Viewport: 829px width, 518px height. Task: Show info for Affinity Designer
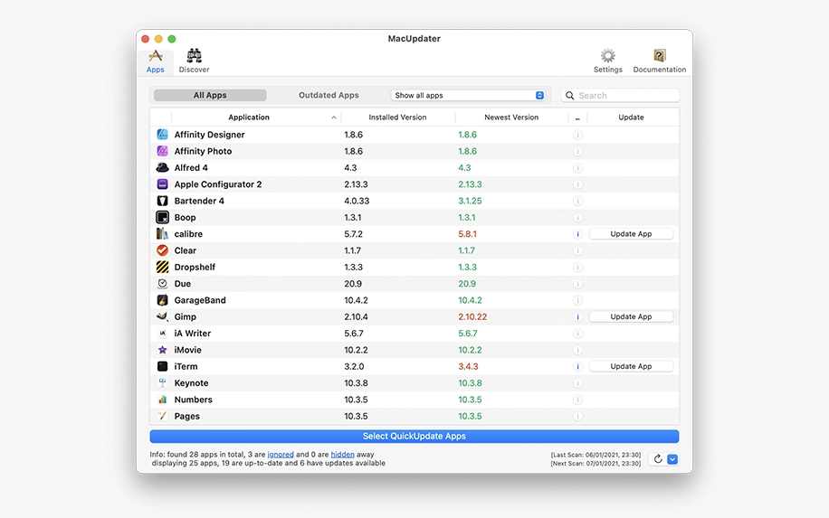tap(577, 135)
